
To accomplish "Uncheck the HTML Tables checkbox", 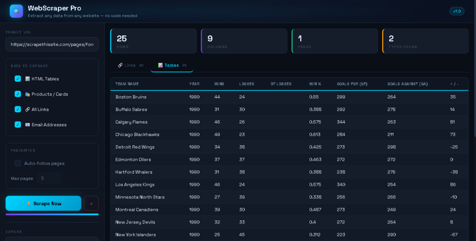I will coord(18,79).
